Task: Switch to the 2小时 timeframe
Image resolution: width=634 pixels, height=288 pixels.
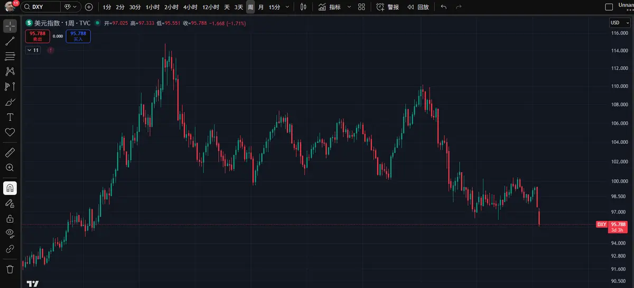Action: click(x=171, y=7)
